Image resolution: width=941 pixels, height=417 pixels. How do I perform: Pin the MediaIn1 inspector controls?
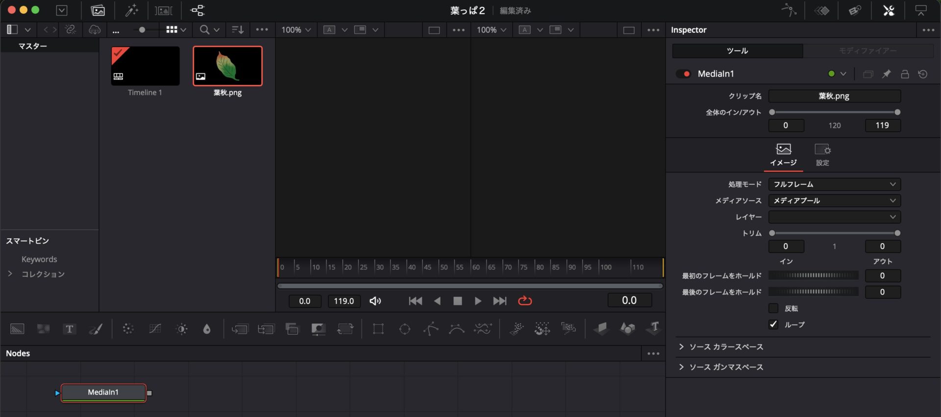click(886, 74)
